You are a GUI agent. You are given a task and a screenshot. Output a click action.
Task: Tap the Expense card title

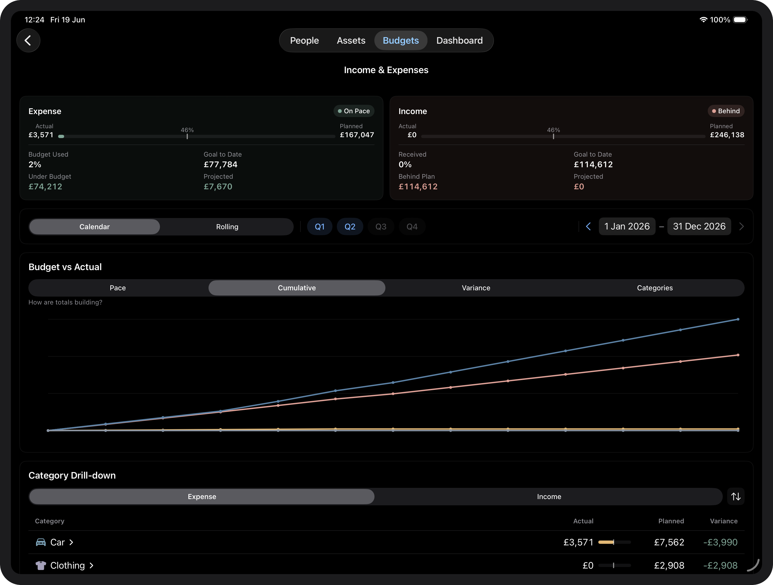(x=45, y=111)
